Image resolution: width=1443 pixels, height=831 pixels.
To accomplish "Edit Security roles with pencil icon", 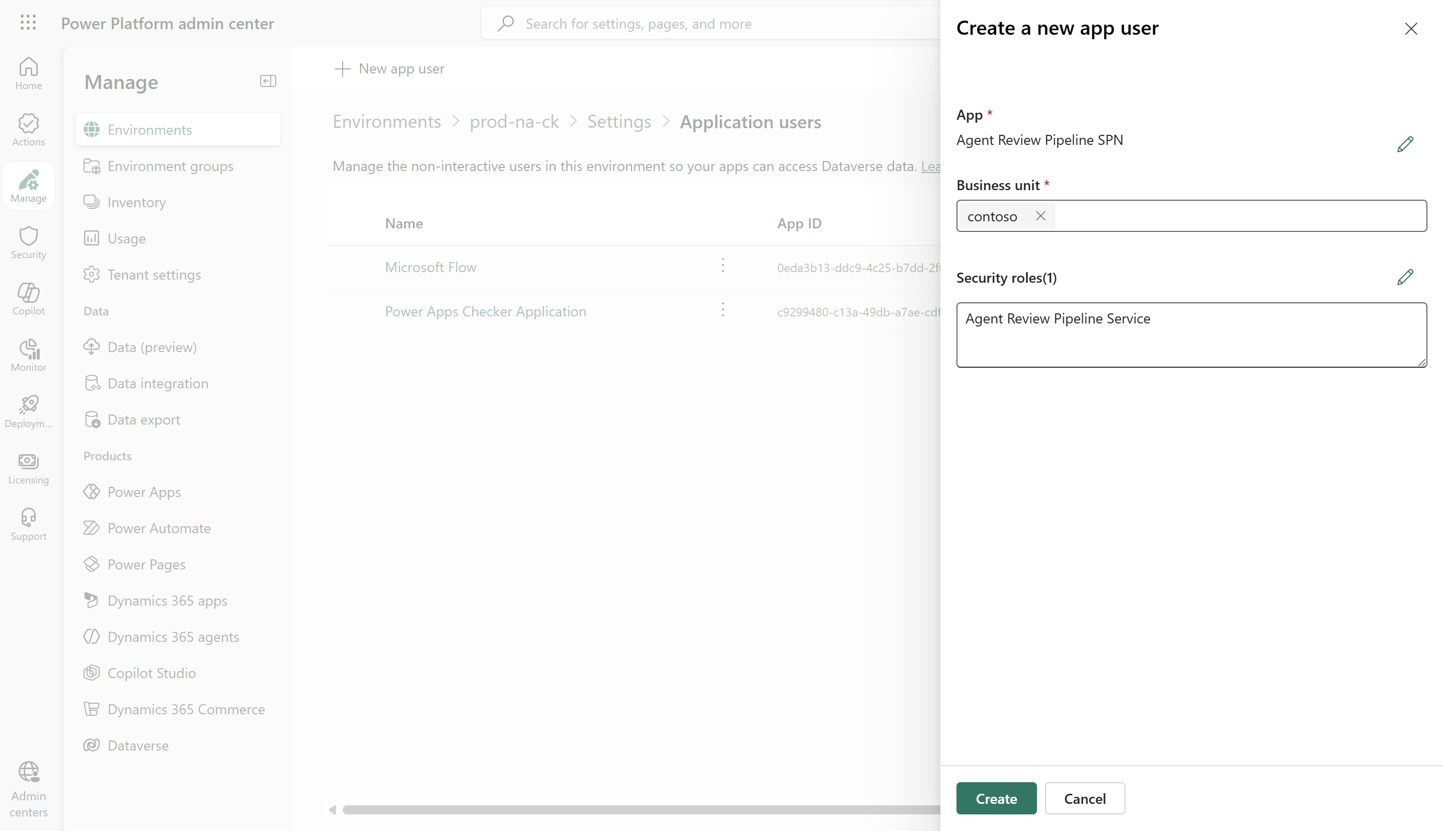I will [x=1405, y=277].
